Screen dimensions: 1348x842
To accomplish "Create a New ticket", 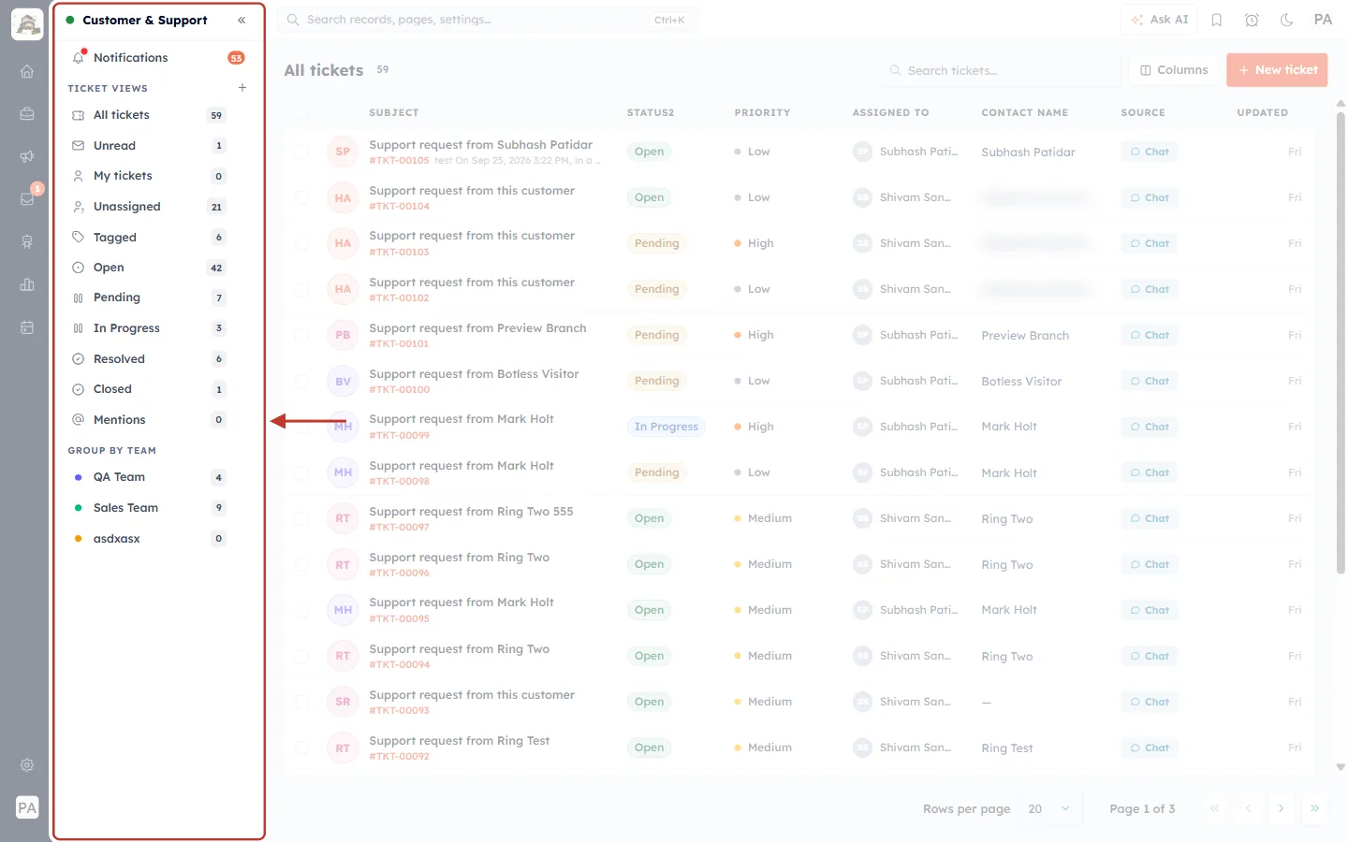I will [x=1277, y=70].
